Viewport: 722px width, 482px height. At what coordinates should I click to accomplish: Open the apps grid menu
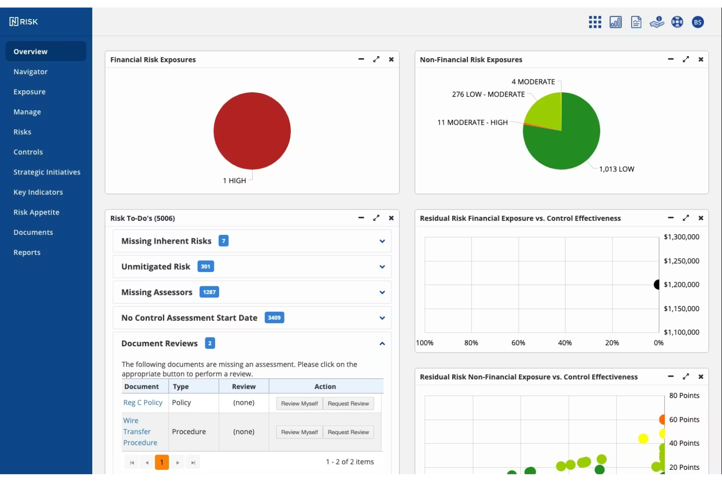click(x=595, y=21)
